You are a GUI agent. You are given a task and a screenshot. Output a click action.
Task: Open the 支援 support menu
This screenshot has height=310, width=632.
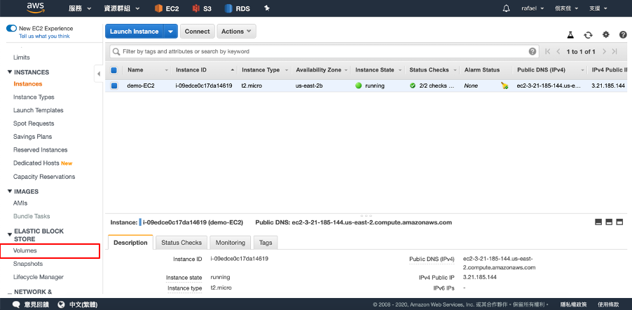(x=598, y=8)
